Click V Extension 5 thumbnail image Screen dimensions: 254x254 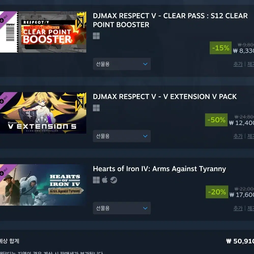coord(43,113)
